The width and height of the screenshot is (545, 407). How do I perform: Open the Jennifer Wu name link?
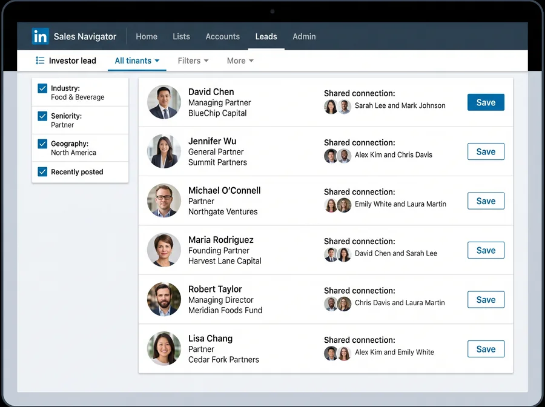click(x=212, y=141)
